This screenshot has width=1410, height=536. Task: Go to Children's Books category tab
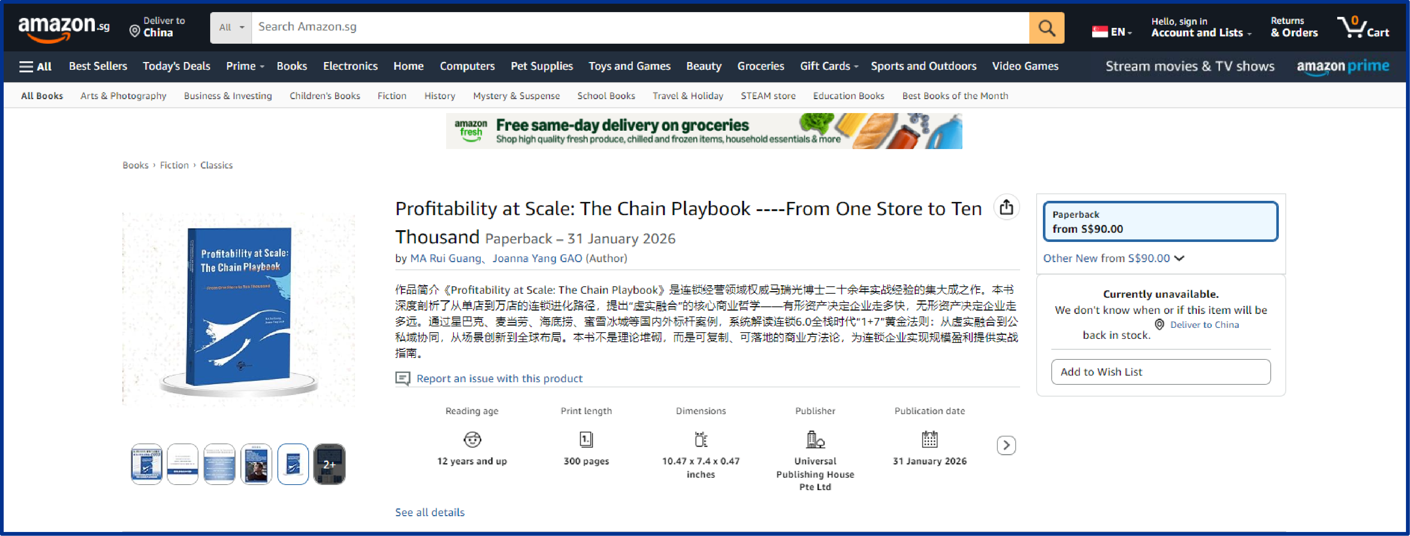[x=324, y=96]
